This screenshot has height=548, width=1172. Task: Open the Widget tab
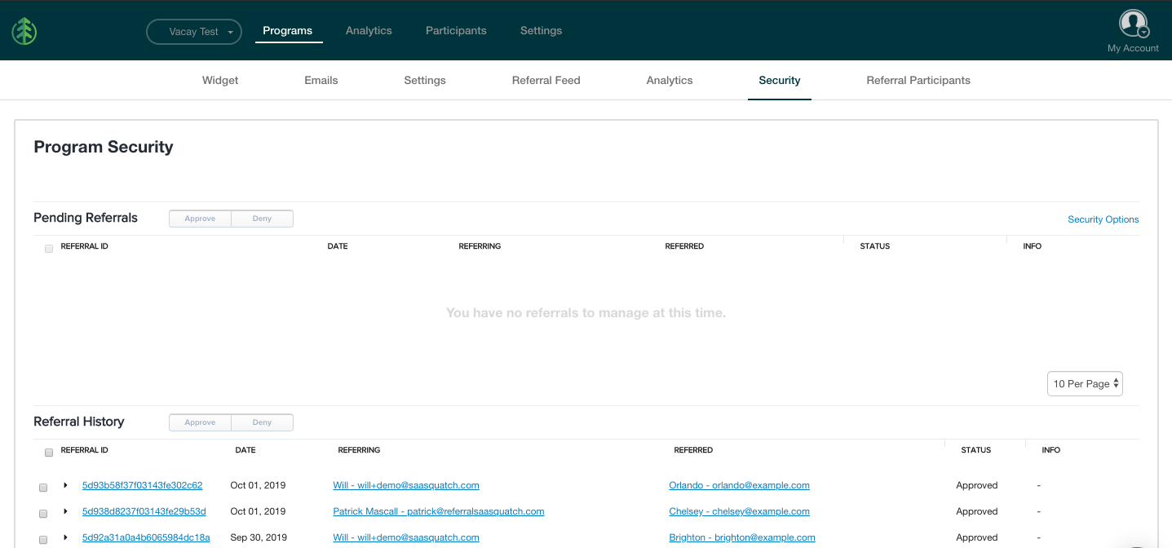click(220, 81)
